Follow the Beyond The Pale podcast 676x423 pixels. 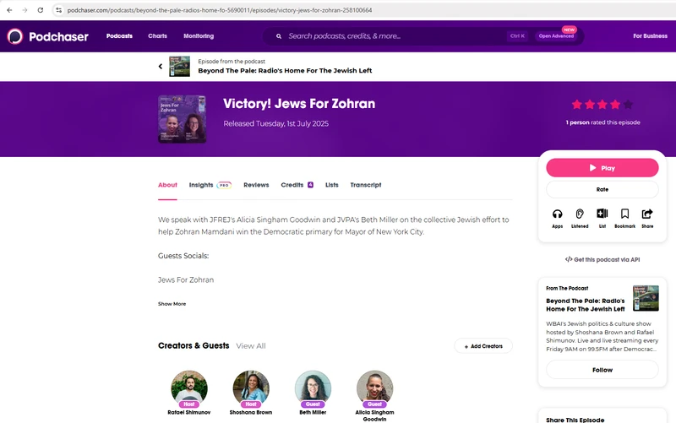[602, 370]
